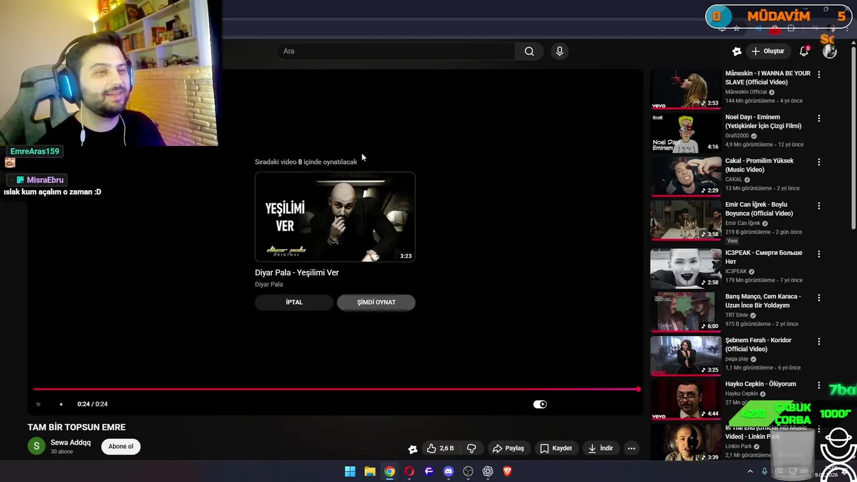The image size is (857, 482).
Task: Open the account avatar menu
Action: coord(830,51)
